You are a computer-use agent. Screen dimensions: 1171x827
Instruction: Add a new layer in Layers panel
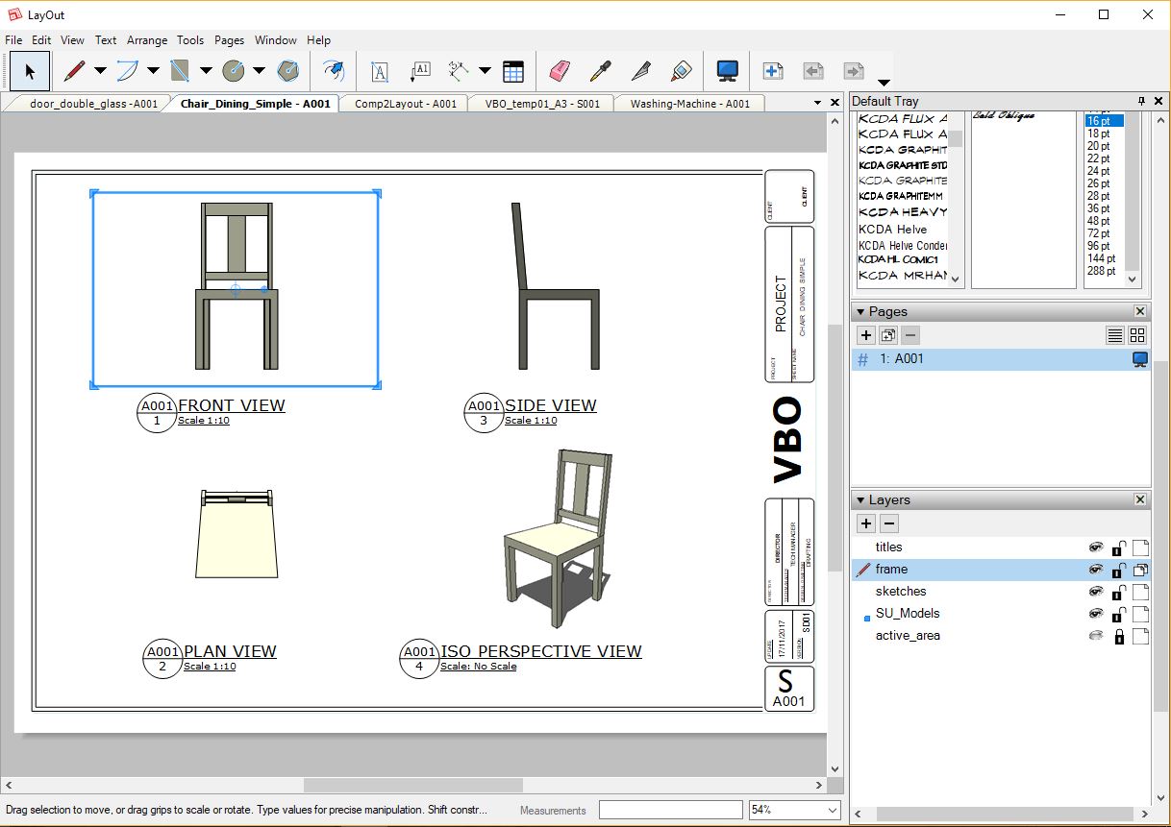click(x=864, y=523)
